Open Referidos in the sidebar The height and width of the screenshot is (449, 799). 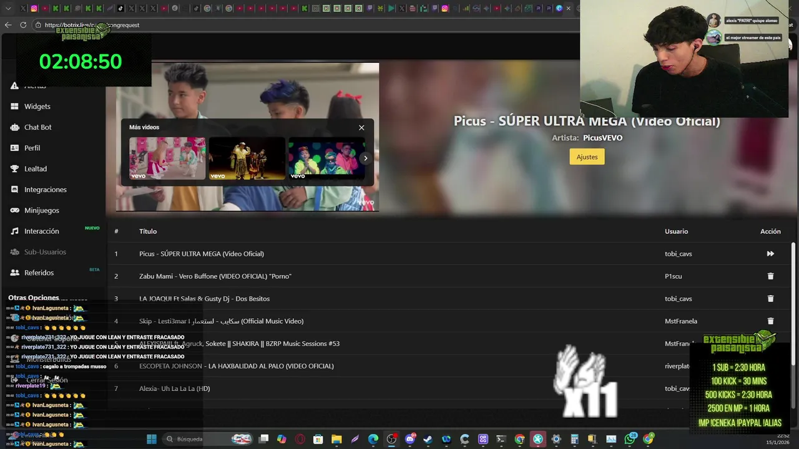pos(39,273)
